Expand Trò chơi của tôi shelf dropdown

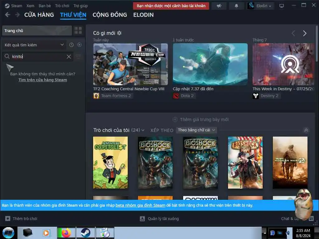(143, 130)
